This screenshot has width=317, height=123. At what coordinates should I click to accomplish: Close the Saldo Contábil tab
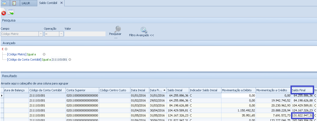coord(61,3)
